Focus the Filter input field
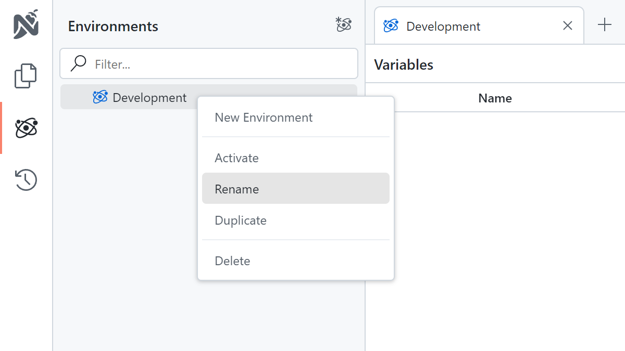 pos(219,64)
